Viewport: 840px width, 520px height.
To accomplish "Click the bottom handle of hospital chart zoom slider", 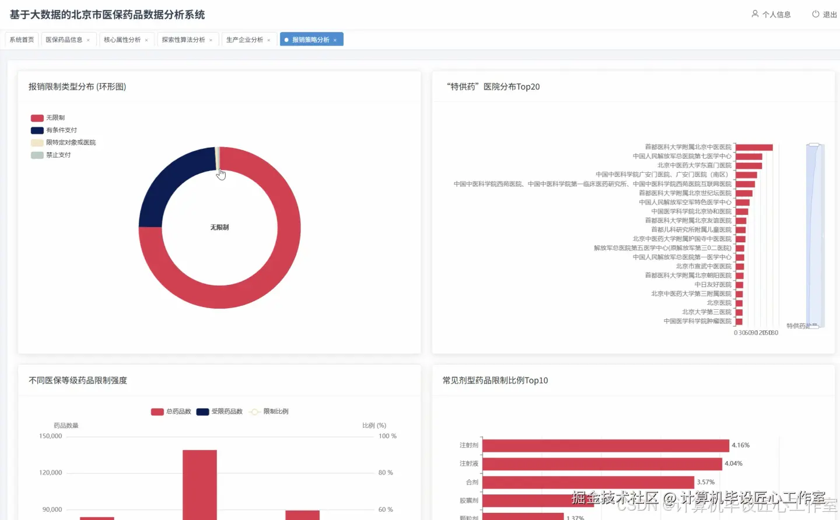I will pos(814,326).
